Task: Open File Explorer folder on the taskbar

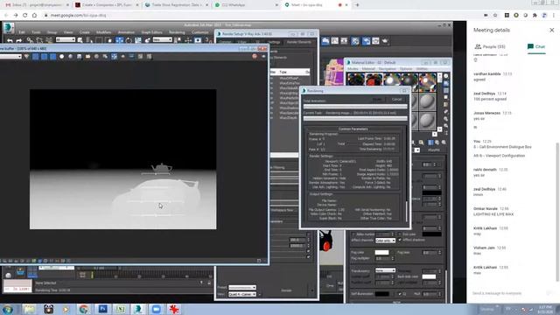Action: coord(29,309)
